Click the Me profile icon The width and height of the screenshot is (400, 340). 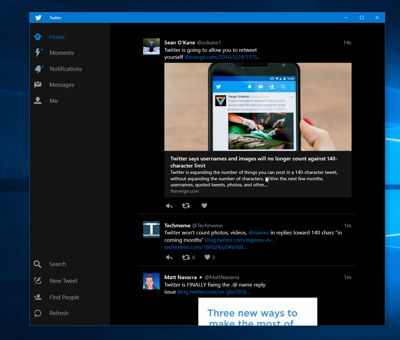pyautogui.click(x=38, y=101)
